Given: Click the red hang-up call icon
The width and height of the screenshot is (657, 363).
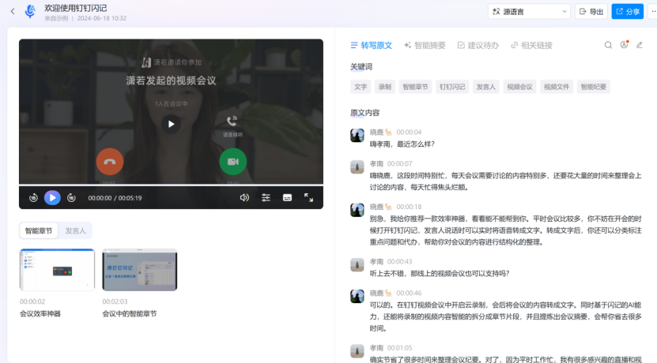Looking at the screenshot, I should [x=110, y=162].
